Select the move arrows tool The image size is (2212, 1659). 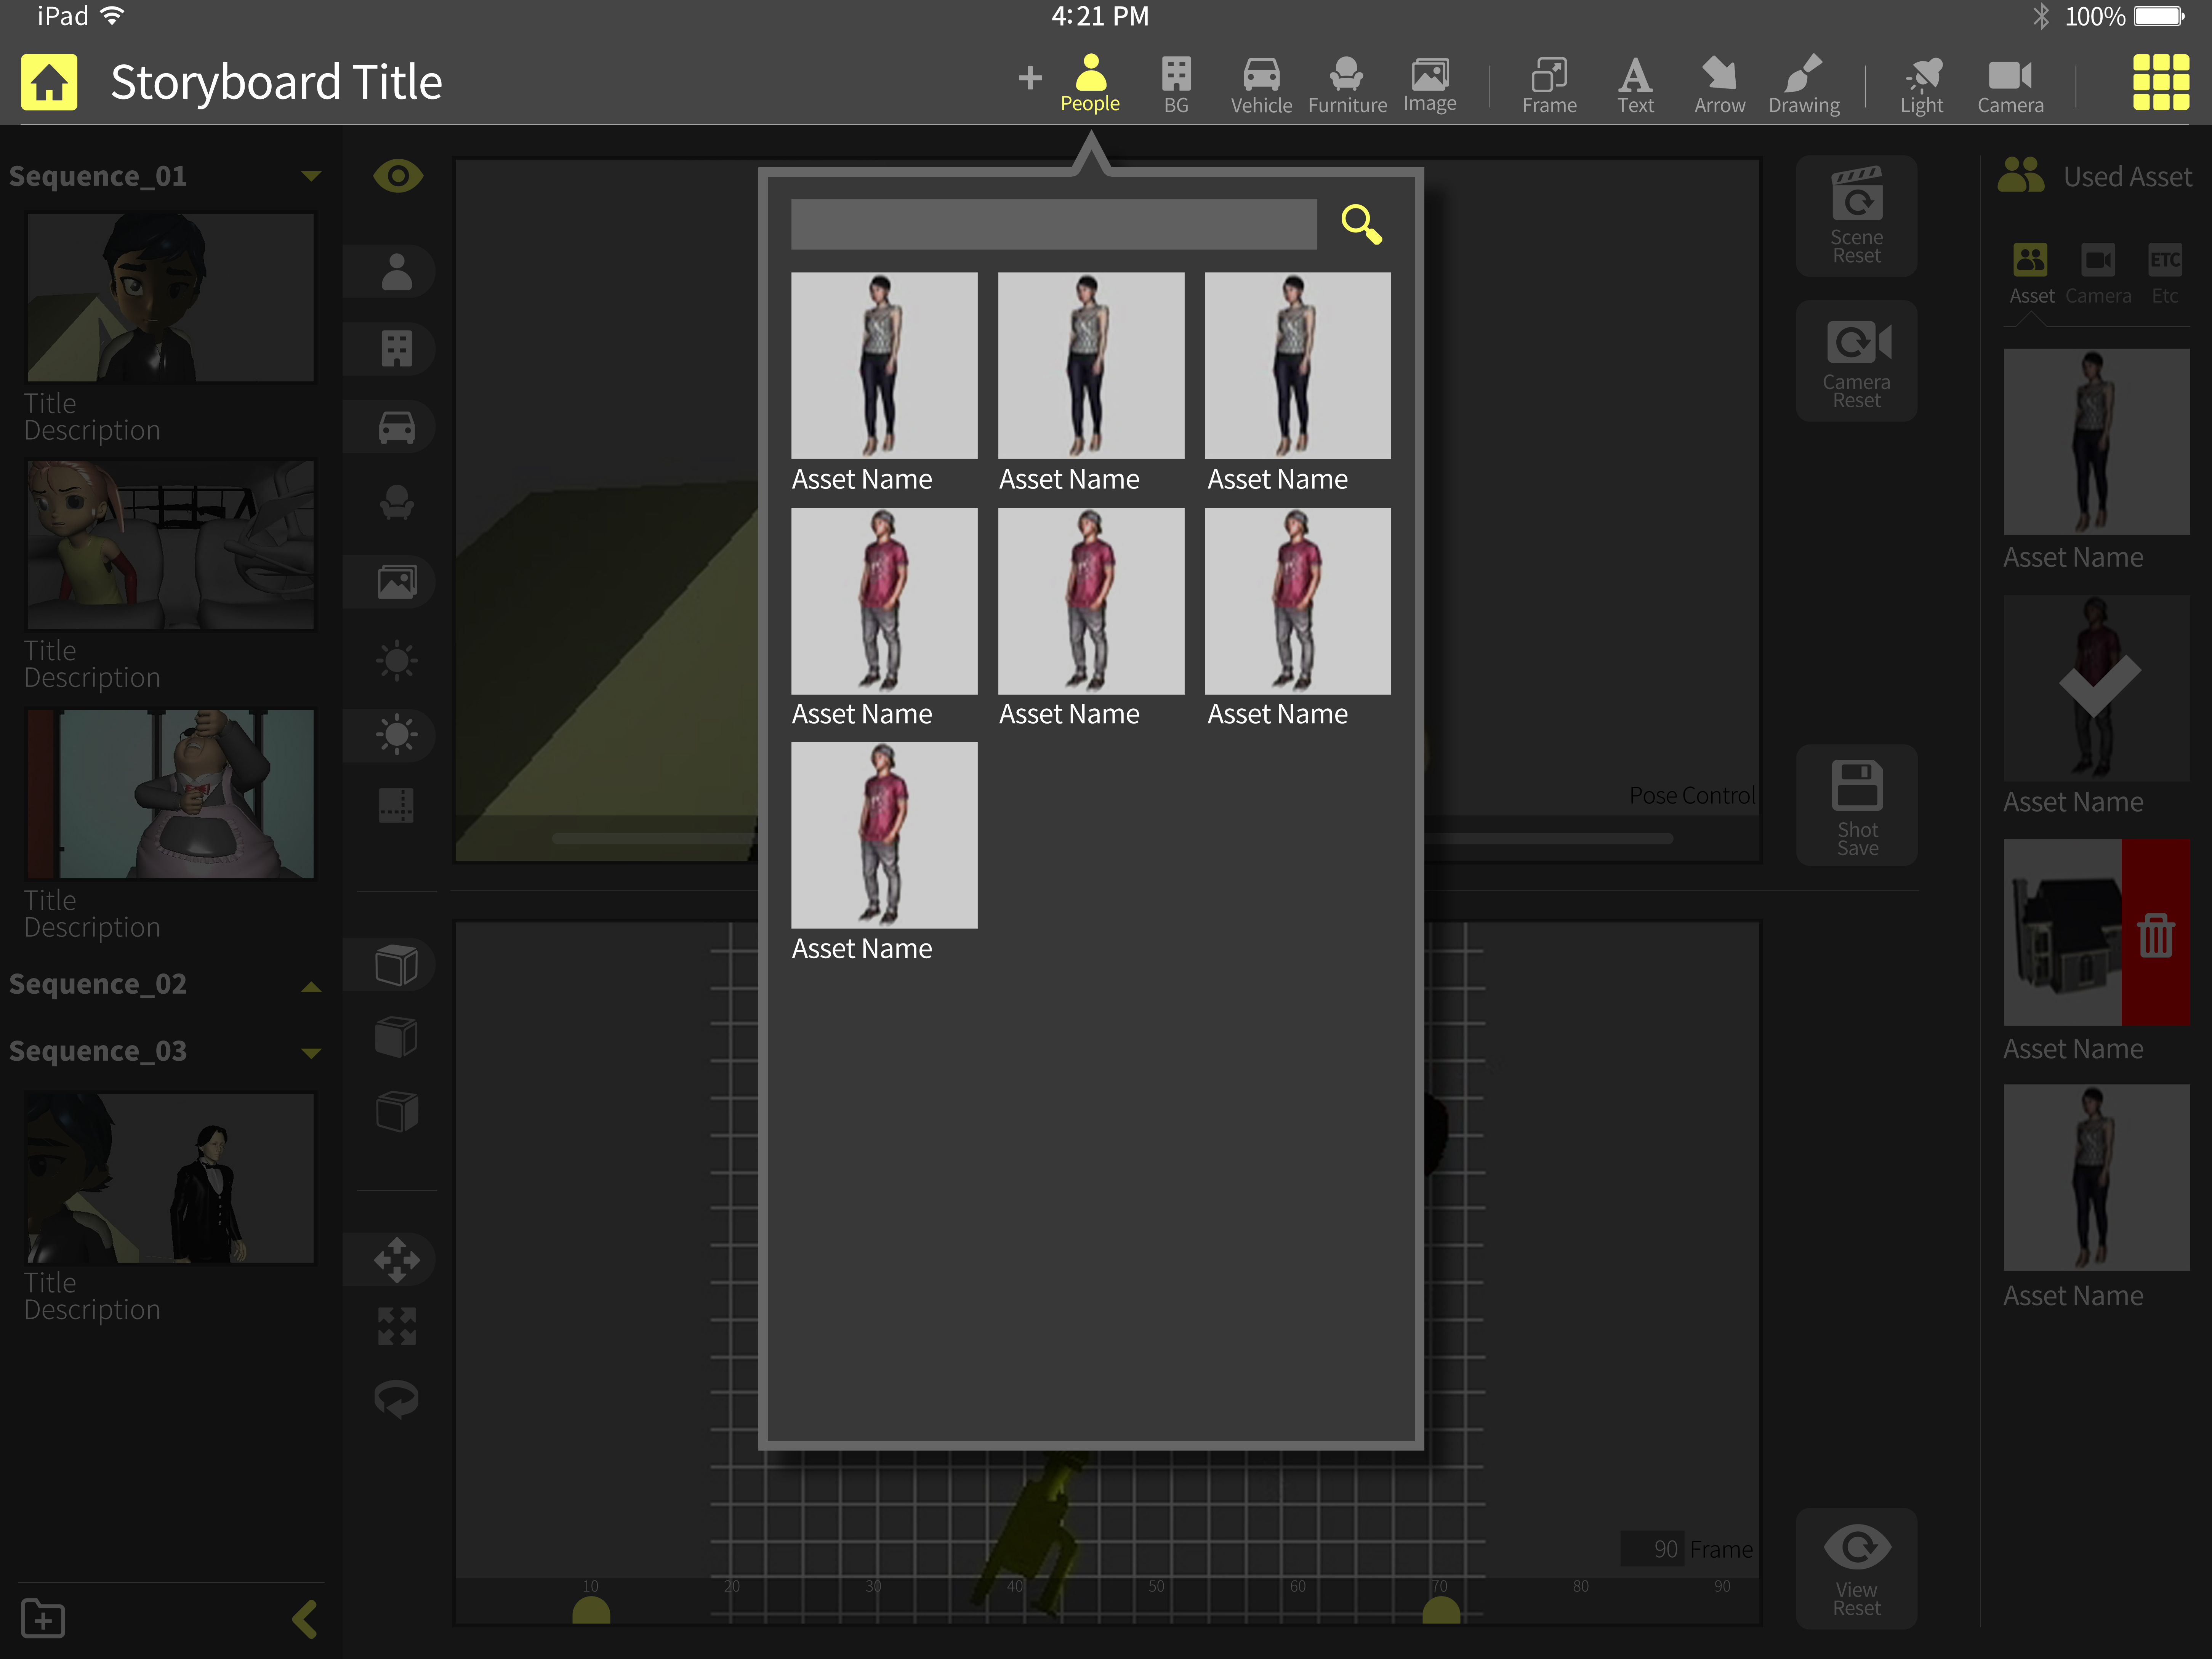[397, 1260]
